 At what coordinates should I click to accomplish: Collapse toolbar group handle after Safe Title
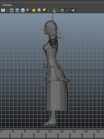(x=7, y=10)
